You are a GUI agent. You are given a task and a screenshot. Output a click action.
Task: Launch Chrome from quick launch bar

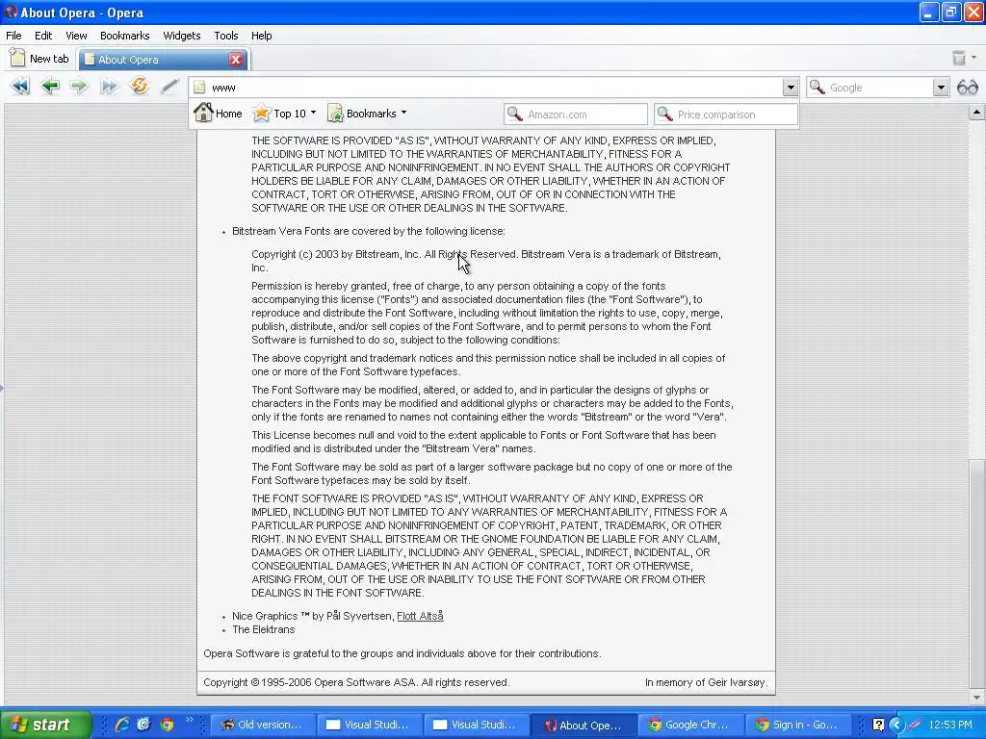tap(167, 725)
